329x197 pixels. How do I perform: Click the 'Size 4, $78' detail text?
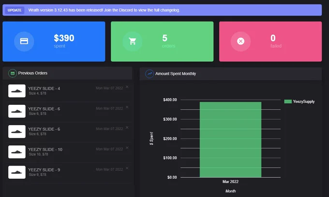click(38, 93)
